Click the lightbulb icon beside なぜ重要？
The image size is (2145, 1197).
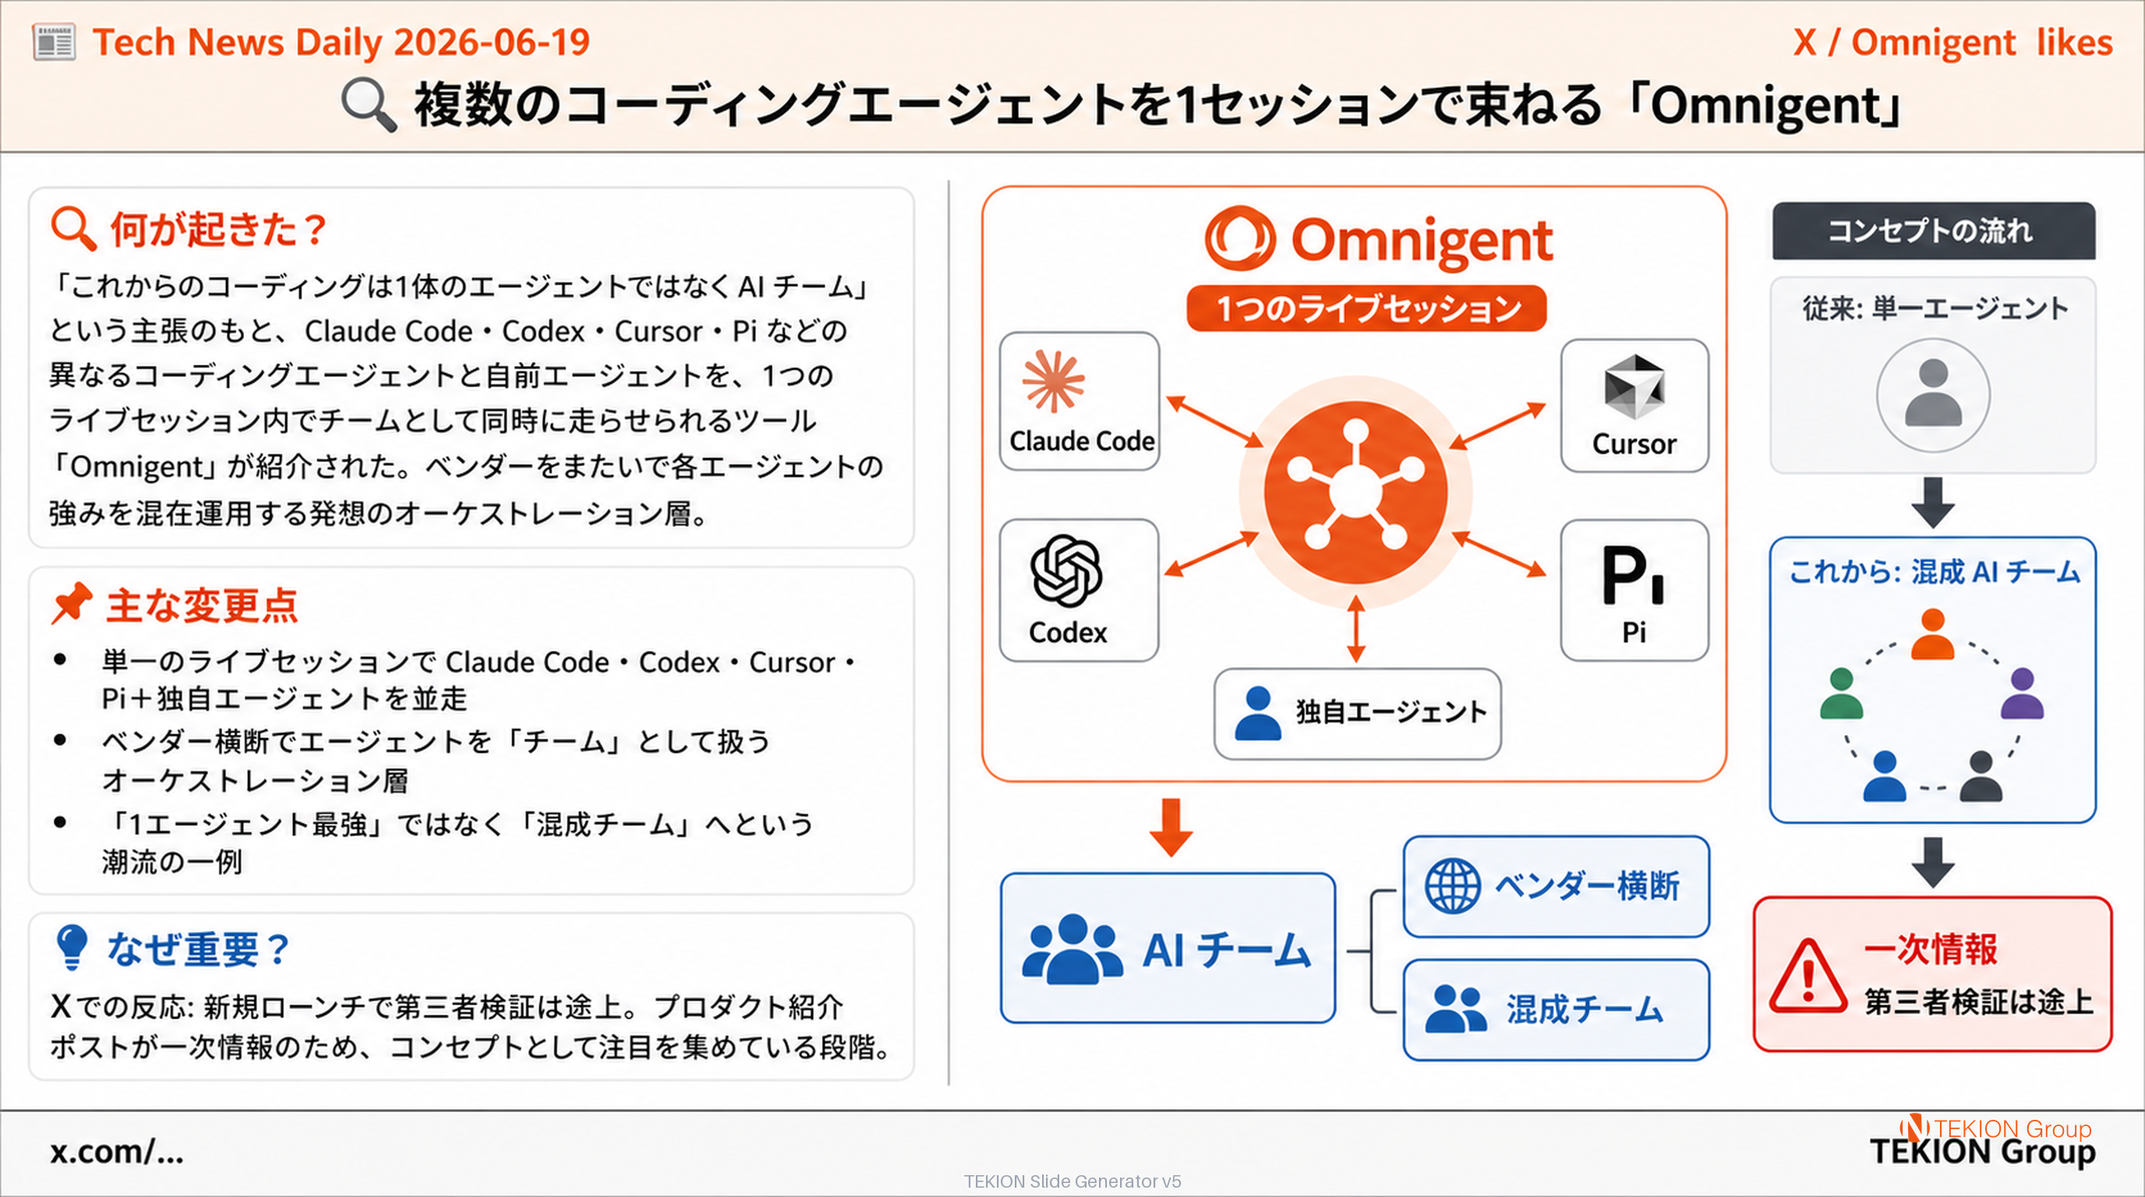71,948
